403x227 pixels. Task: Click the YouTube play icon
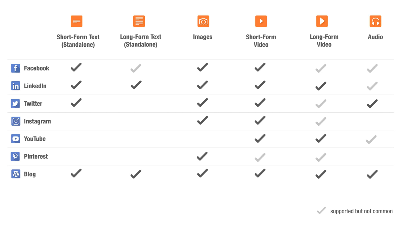(16, 139)
